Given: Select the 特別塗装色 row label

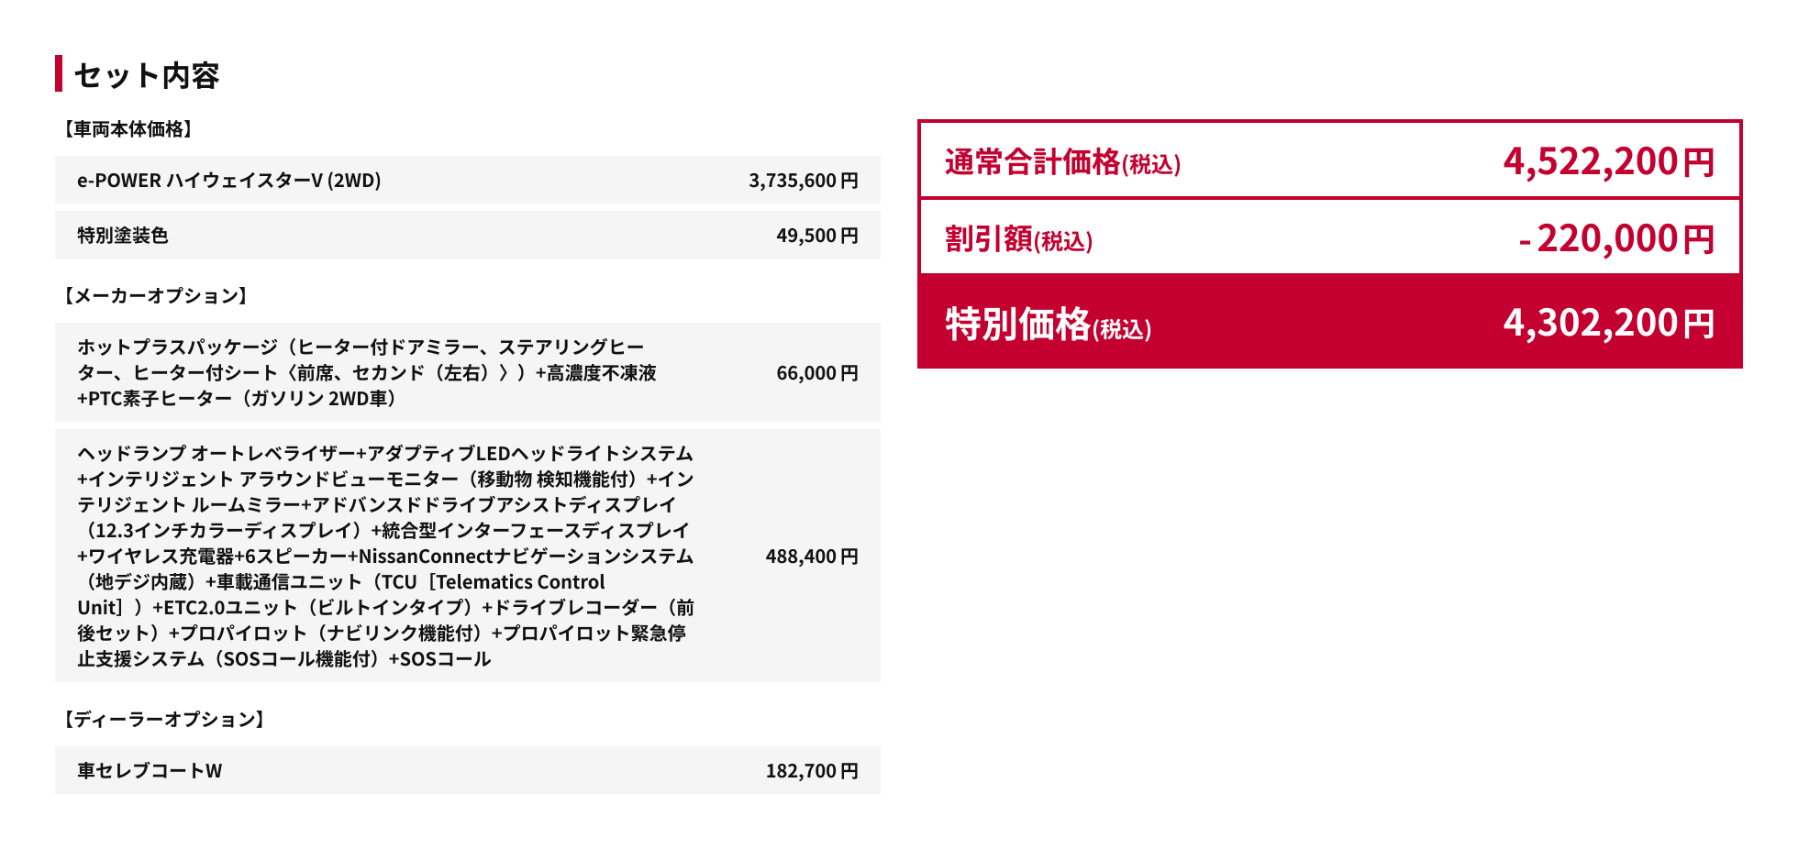Looking at the screenshot, I should pos(123,236).
